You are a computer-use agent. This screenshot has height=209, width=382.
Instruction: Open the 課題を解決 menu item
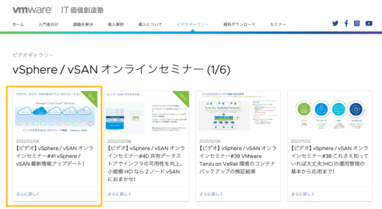click(83, 24)
